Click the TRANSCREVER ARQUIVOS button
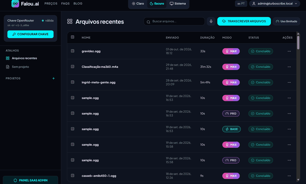Image resolution: width=306 pixels, height=184 pixels. 244,21
